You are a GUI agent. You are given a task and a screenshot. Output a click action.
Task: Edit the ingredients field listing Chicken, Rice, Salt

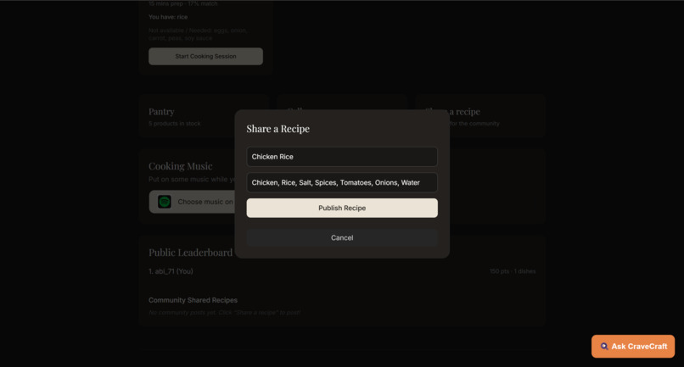[x=342, y=182]
